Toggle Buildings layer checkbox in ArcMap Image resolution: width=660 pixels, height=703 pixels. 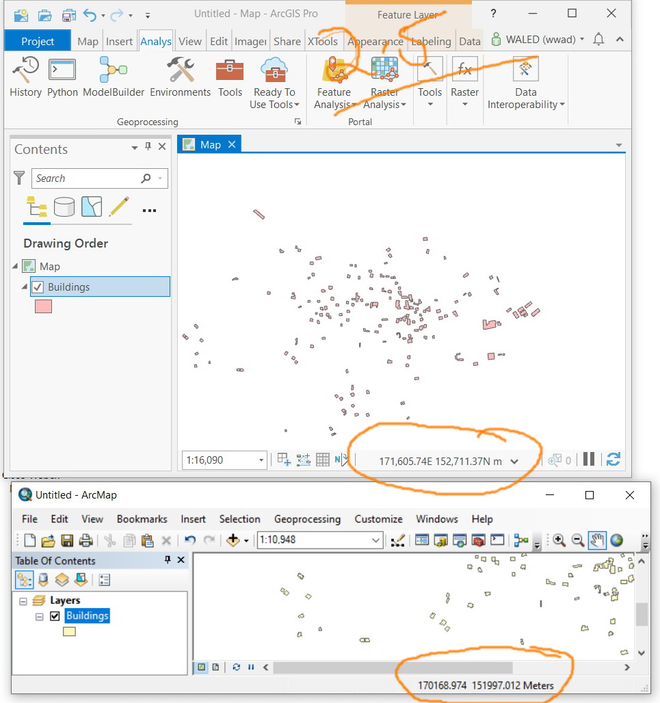tap(55, 616)
